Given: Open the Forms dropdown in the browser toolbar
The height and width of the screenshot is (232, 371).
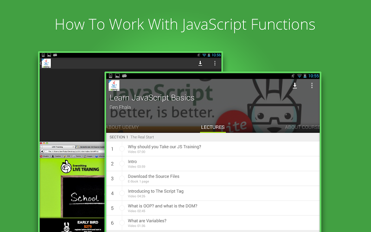Looking at the screenshot, I should 79,156.
